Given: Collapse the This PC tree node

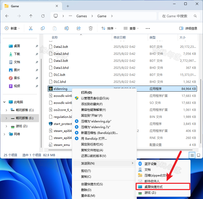Looking at the screenshot, I should click(4, 102).
